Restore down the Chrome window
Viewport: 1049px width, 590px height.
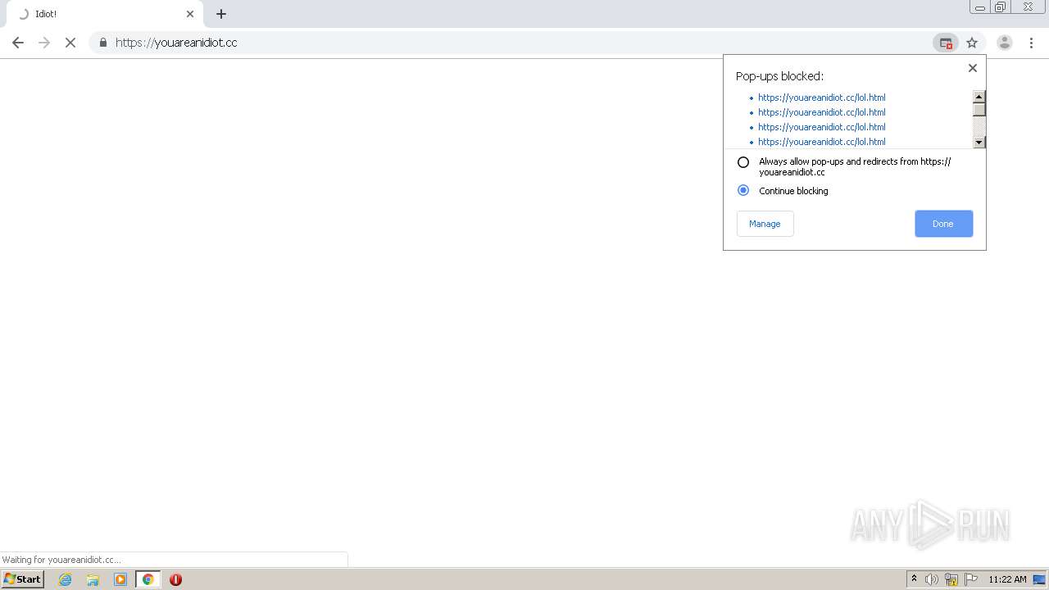(1001, 7)
